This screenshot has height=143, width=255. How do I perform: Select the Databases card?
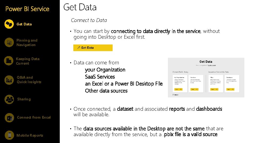click(232, 84)
